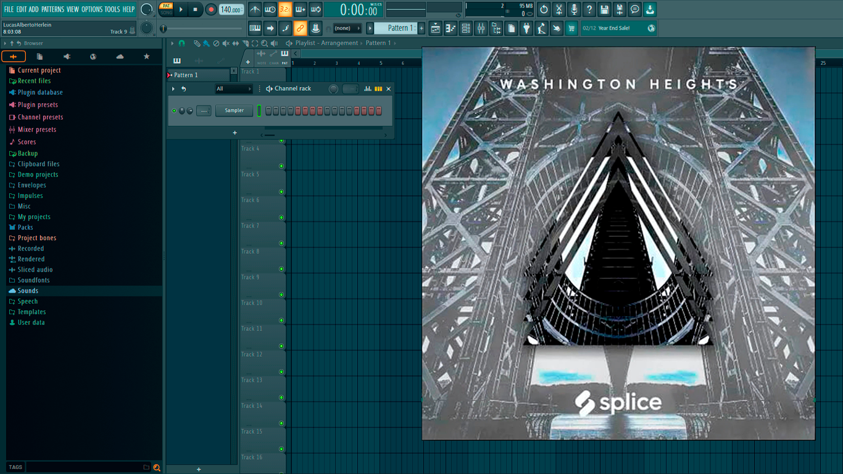Open the graph editor in channel rack
This screenshot has width=843, height=474.
pyautogui.click(x=367, y=89)
